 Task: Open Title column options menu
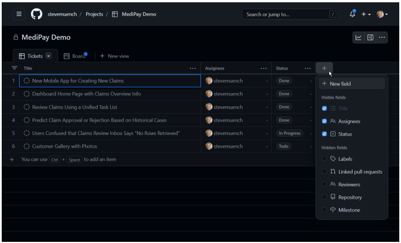pos(192,68)
